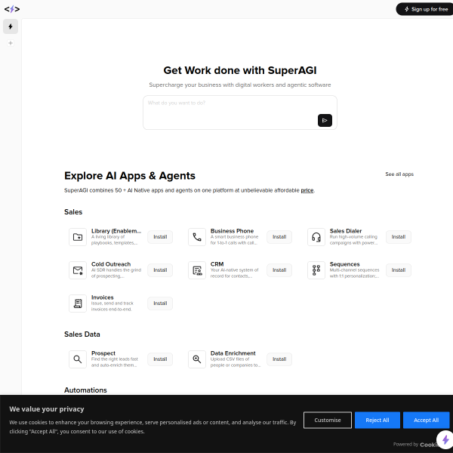Open the Sequences app icon
The height and width of the screenshot is (453, 453).
(x=316, y=270)
